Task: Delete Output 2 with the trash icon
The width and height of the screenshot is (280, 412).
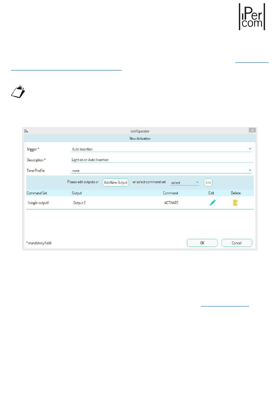Action: pos(235,203)
